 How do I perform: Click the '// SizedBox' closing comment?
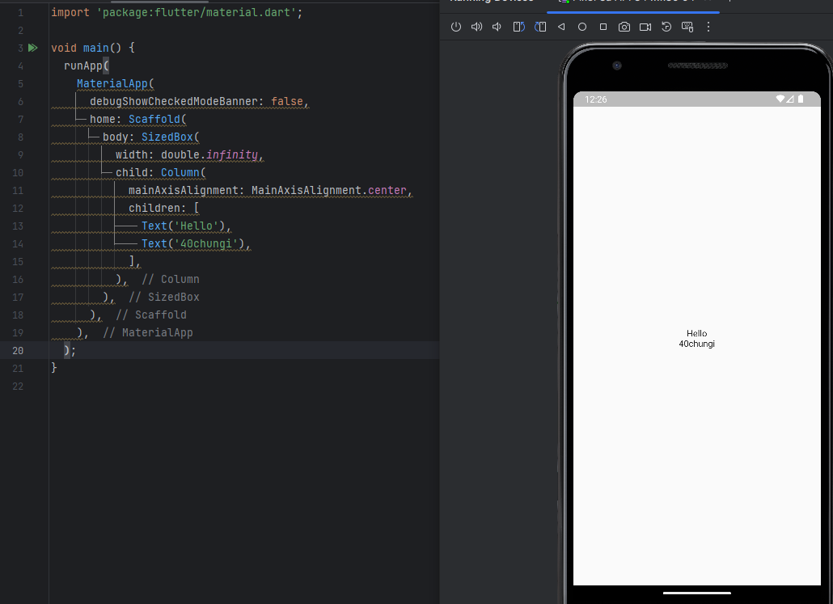[164, 297]
